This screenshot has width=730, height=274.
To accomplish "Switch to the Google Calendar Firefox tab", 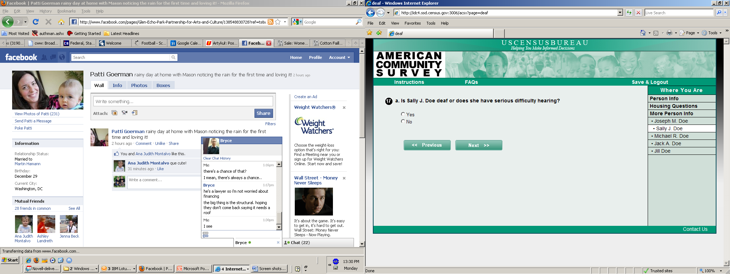I will click(x=185, y=43).
